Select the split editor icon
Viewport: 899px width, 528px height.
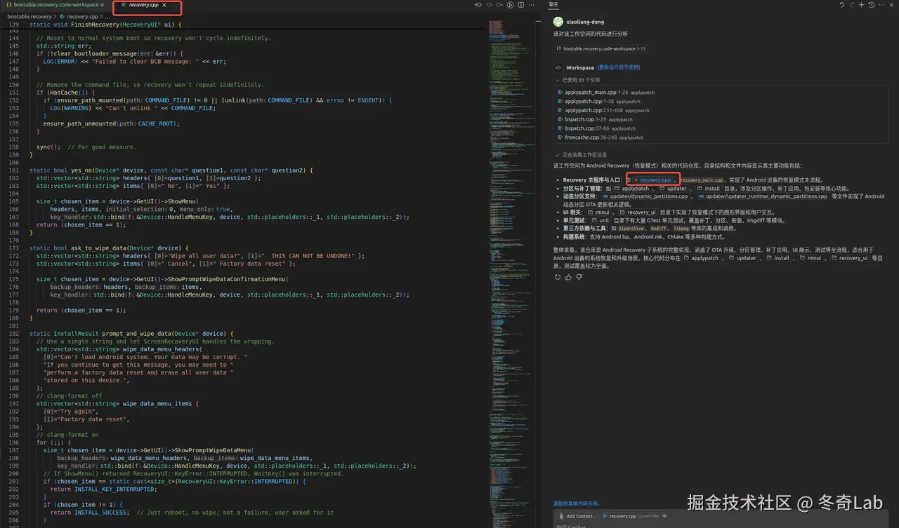pos(520,4)
